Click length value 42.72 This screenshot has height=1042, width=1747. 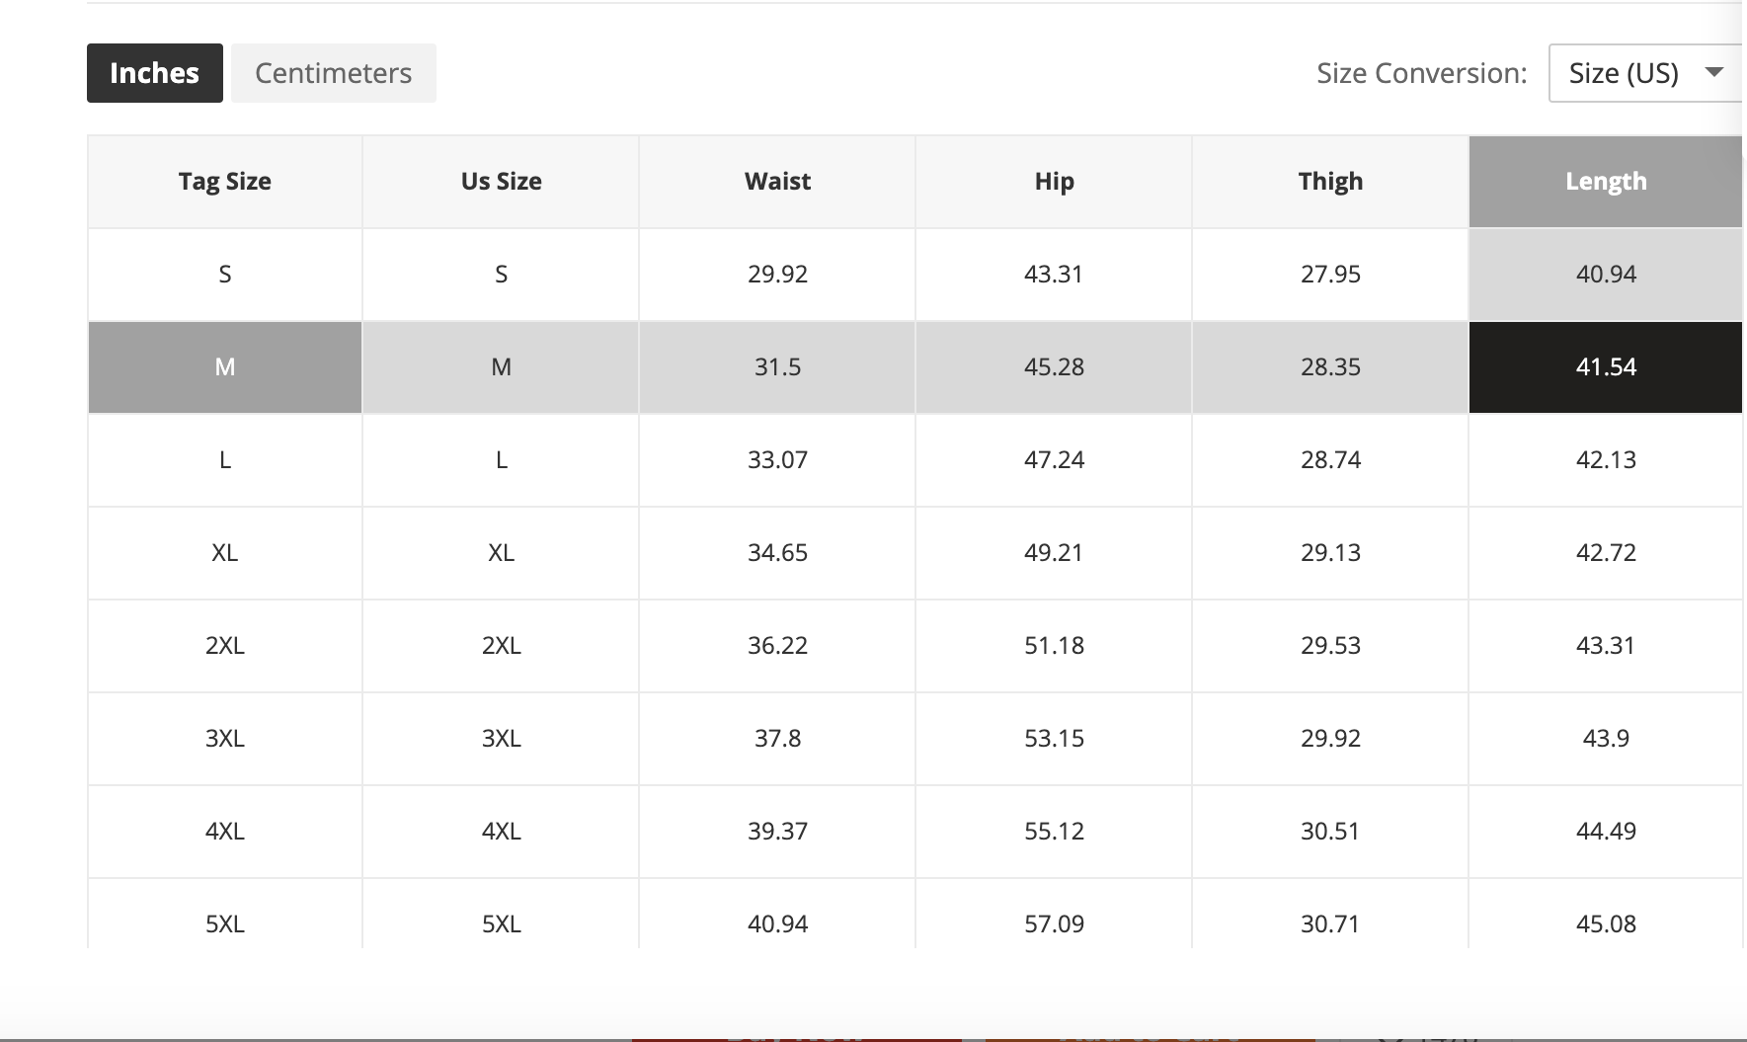click(1606, 553)
